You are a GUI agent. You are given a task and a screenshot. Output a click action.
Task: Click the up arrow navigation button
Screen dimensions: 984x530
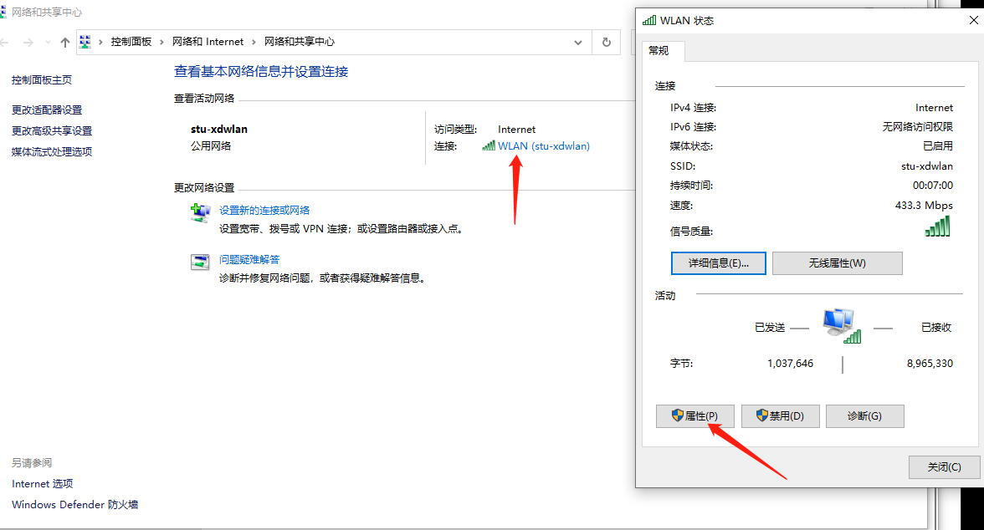(x=65, y=42)
